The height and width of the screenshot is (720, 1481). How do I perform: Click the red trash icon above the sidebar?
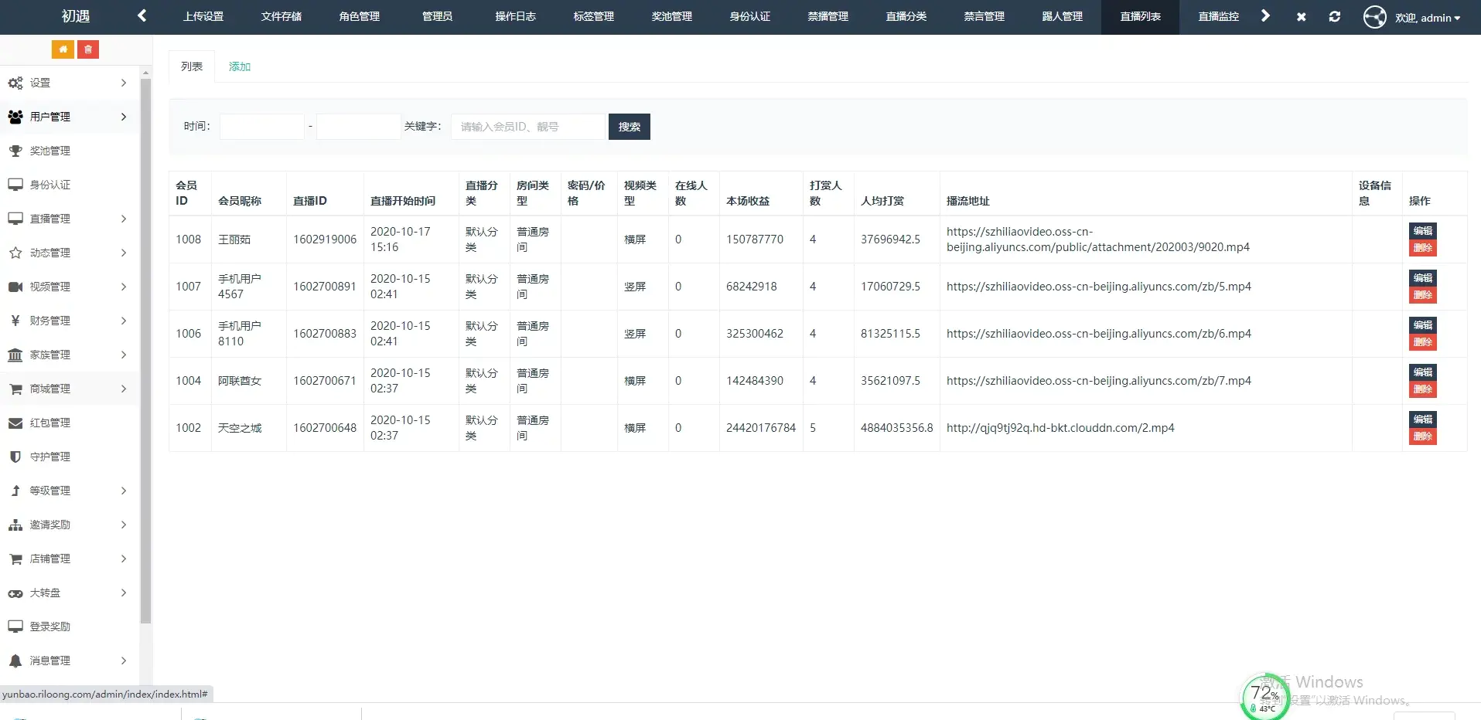pos(88,49)
